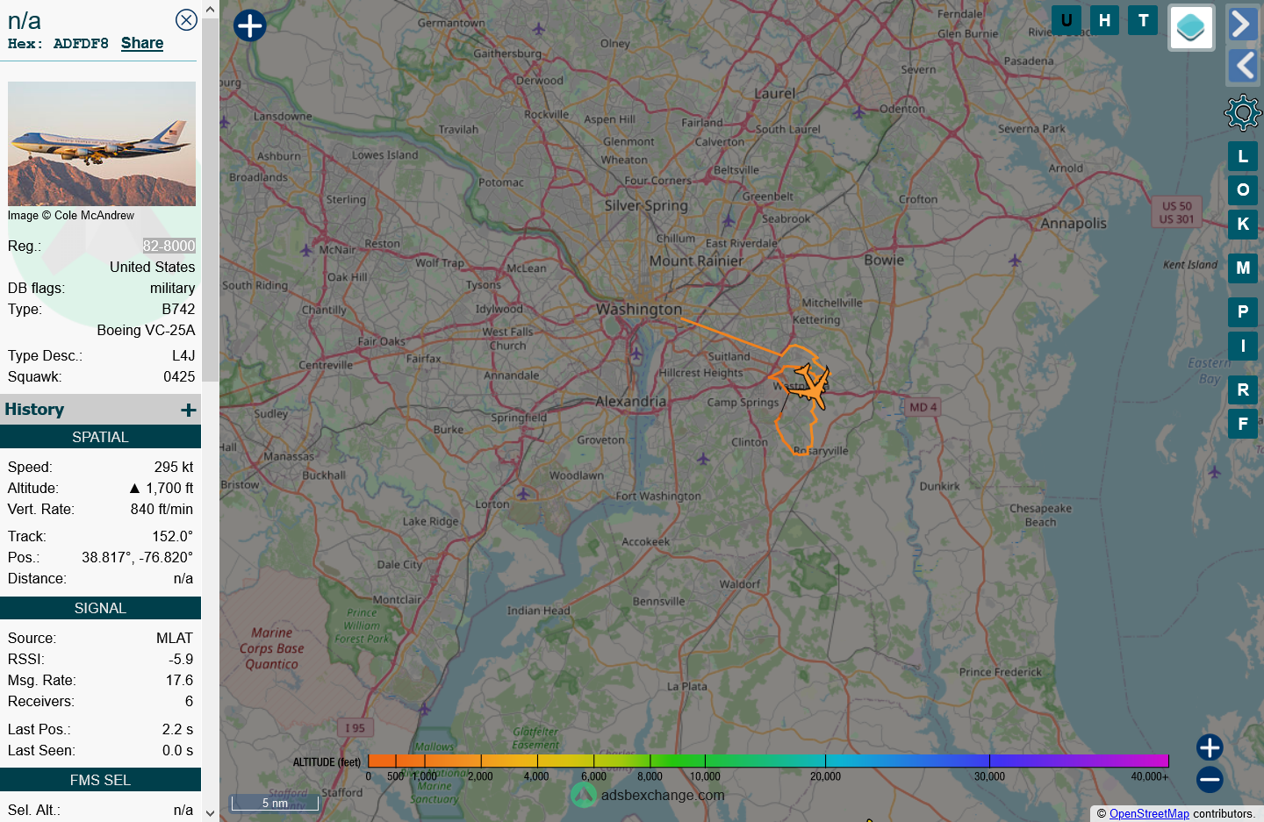Toggle the O button

pos(1243,189)
